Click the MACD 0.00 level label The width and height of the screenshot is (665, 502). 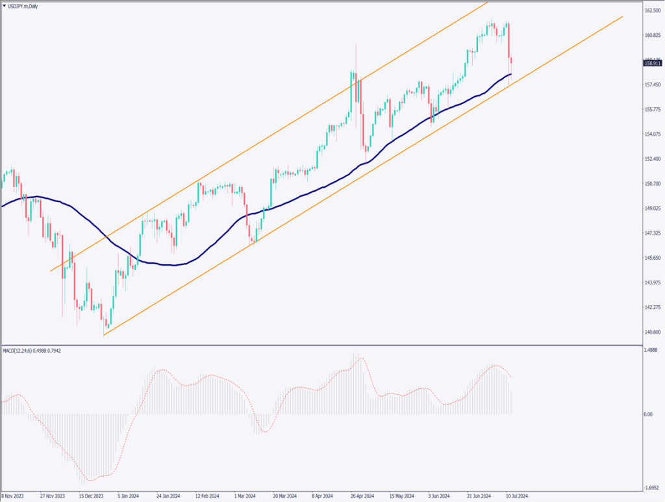point(649,414)
